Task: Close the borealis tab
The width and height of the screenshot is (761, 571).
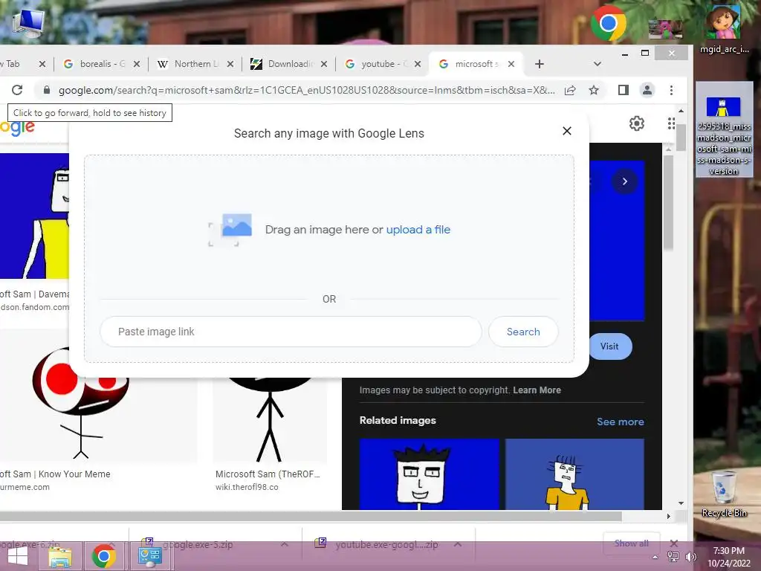Action: (x=137, y=64)
